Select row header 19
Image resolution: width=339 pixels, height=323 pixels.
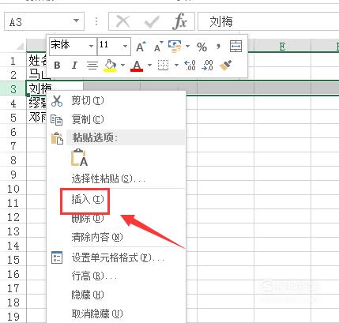[x=13, y=317]
